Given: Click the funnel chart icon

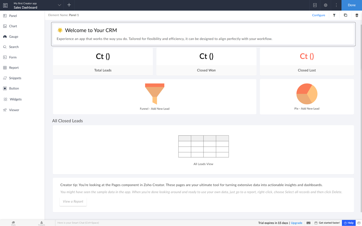Looking at the screenshot, I should 155,94.
